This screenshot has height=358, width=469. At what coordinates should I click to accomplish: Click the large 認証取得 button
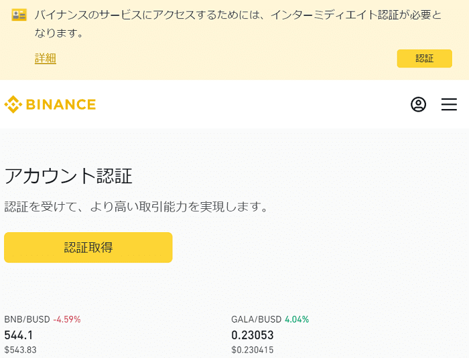[x=88, y=248]
